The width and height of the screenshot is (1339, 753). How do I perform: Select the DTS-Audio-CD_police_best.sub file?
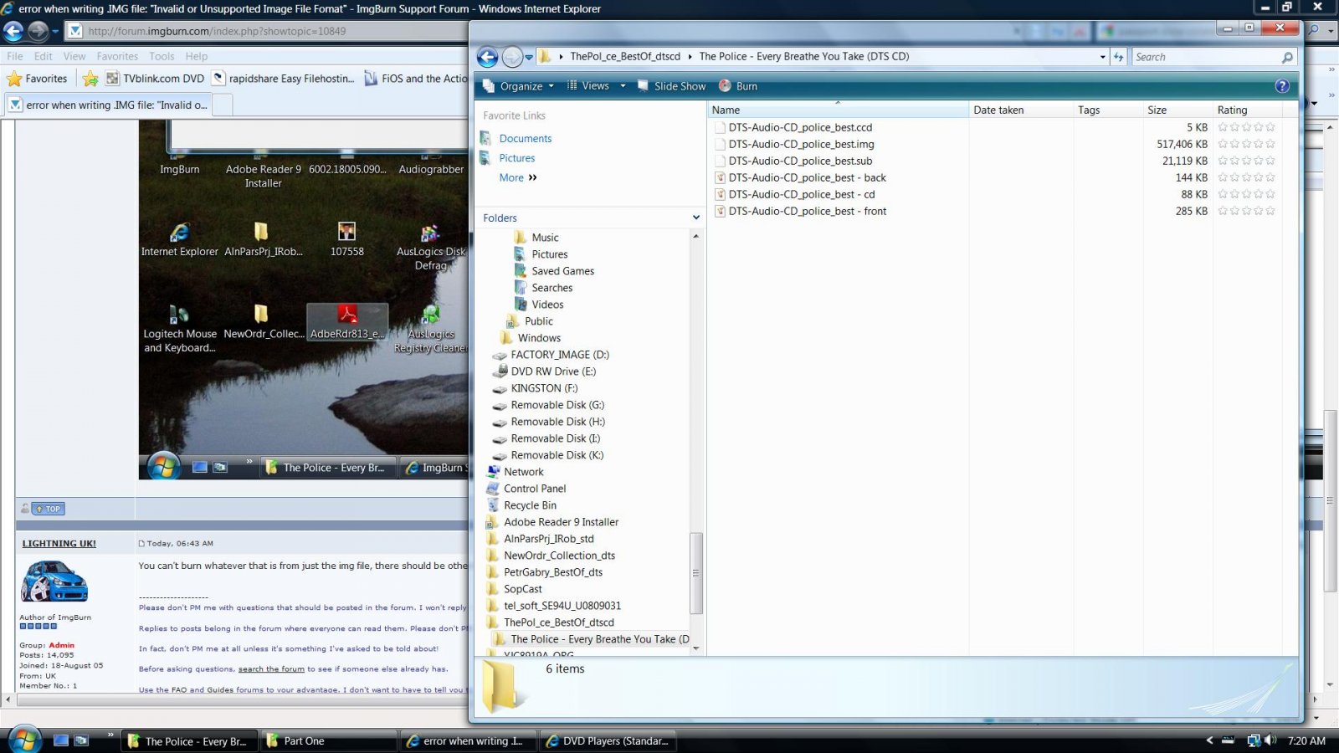[x=800, y=161]
